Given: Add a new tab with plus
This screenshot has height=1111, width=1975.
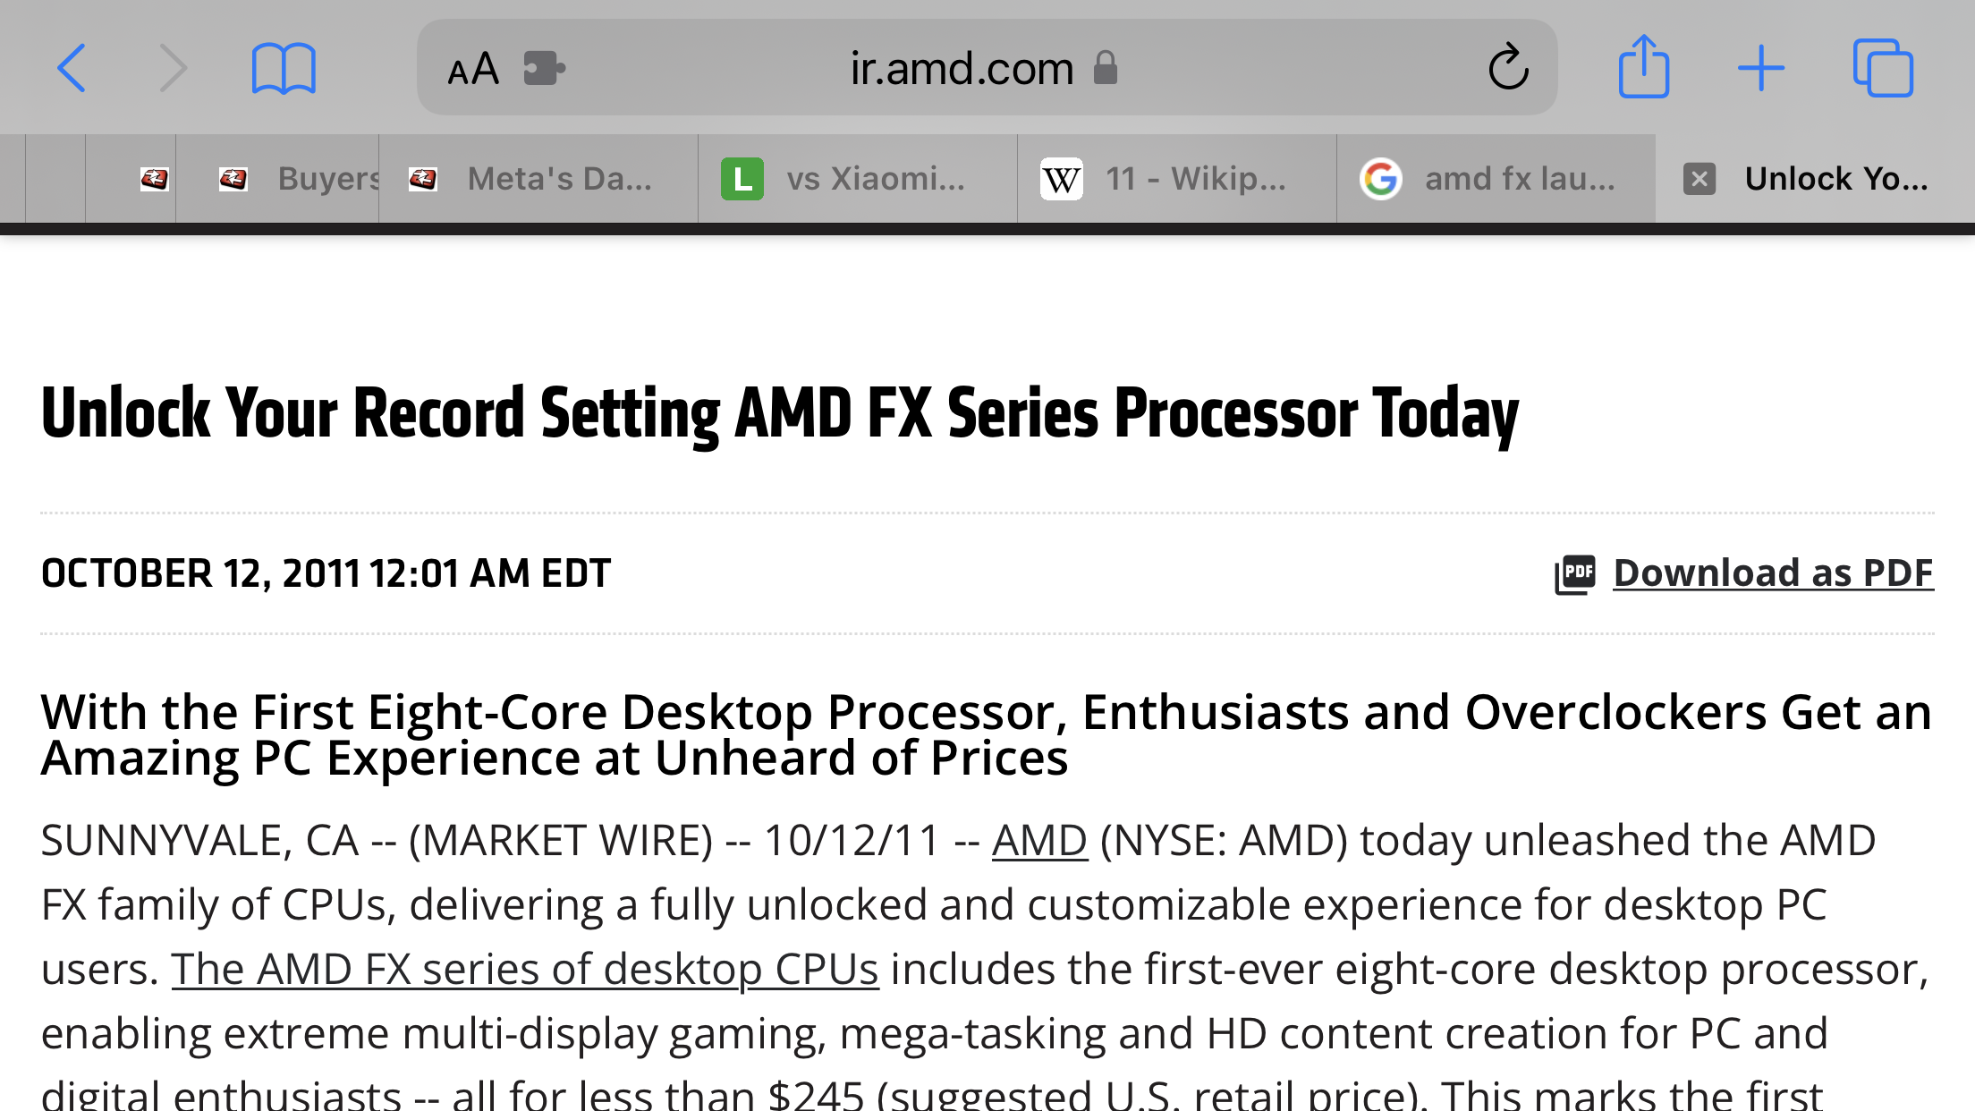Looking at the screenshot, I should pos(1761,68).
